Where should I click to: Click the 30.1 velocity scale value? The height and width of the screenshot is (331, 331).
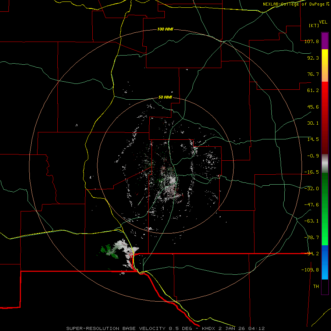313,123
